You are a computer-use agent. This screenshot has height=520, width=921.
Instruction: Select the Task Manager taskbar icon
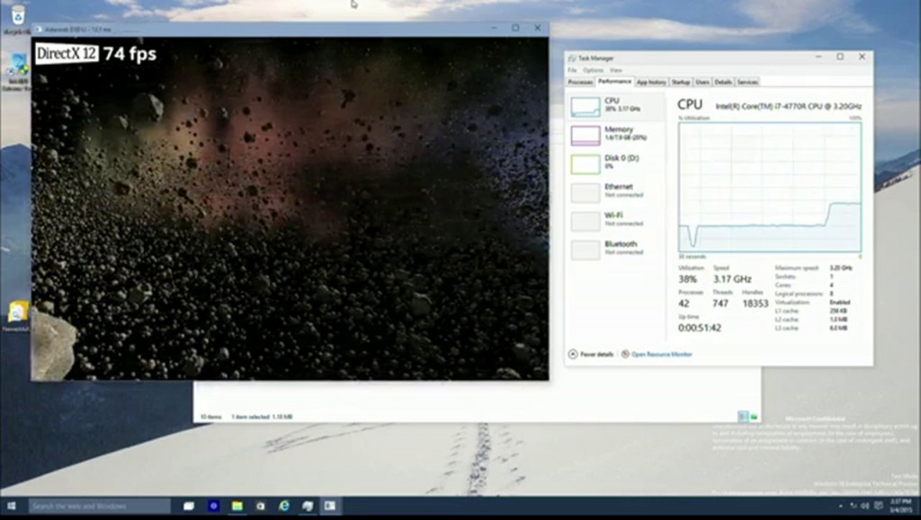click(x=330, y=507)
